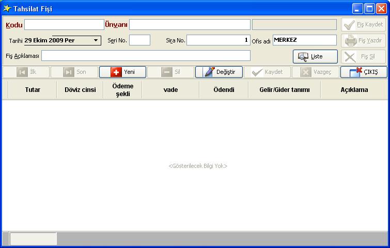Focus the Seri No. input box

pos(139,40)
